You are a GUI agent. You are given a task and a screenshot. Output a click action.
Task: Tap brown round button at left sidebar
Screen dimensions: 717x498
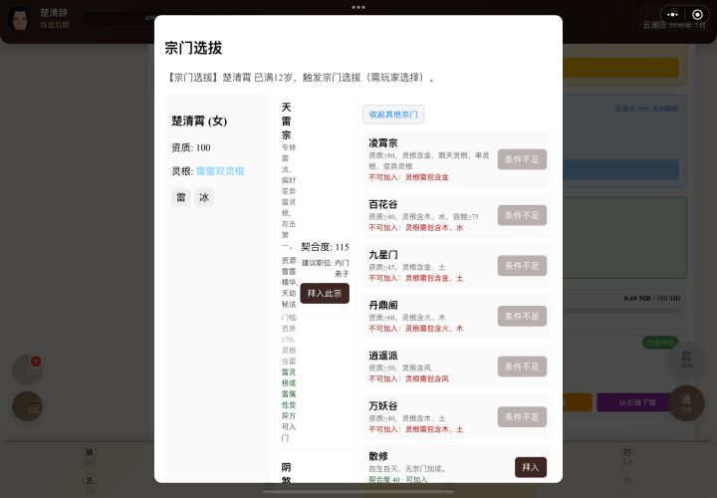tap(28, 406)
